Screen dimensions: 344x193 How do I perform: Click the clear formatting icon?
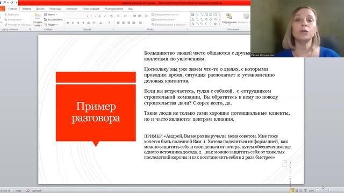coord(111,16)
